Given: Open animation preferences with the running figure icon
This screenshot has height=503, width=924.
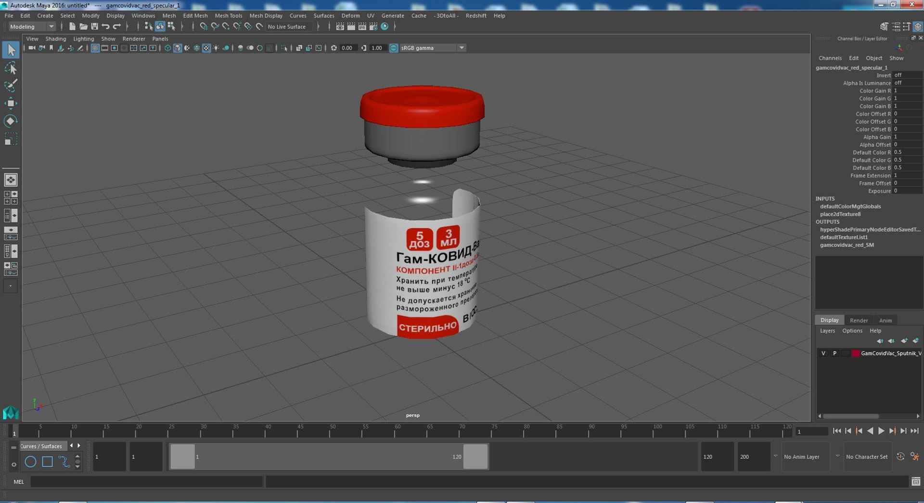Looking at the screenshot, I should 915,456.
